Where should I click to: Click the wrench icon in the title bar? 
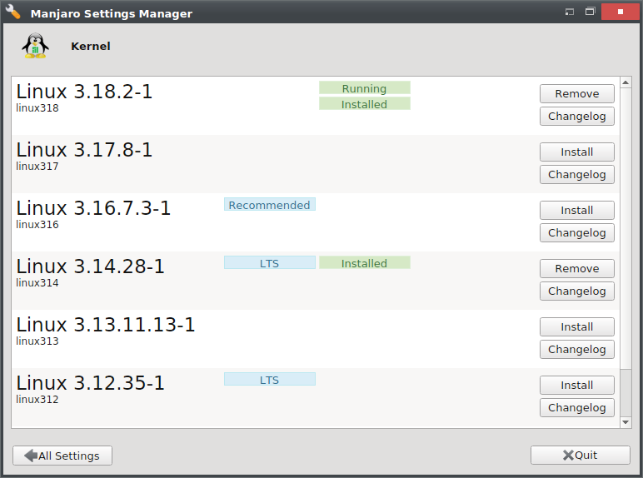point(12,12)
